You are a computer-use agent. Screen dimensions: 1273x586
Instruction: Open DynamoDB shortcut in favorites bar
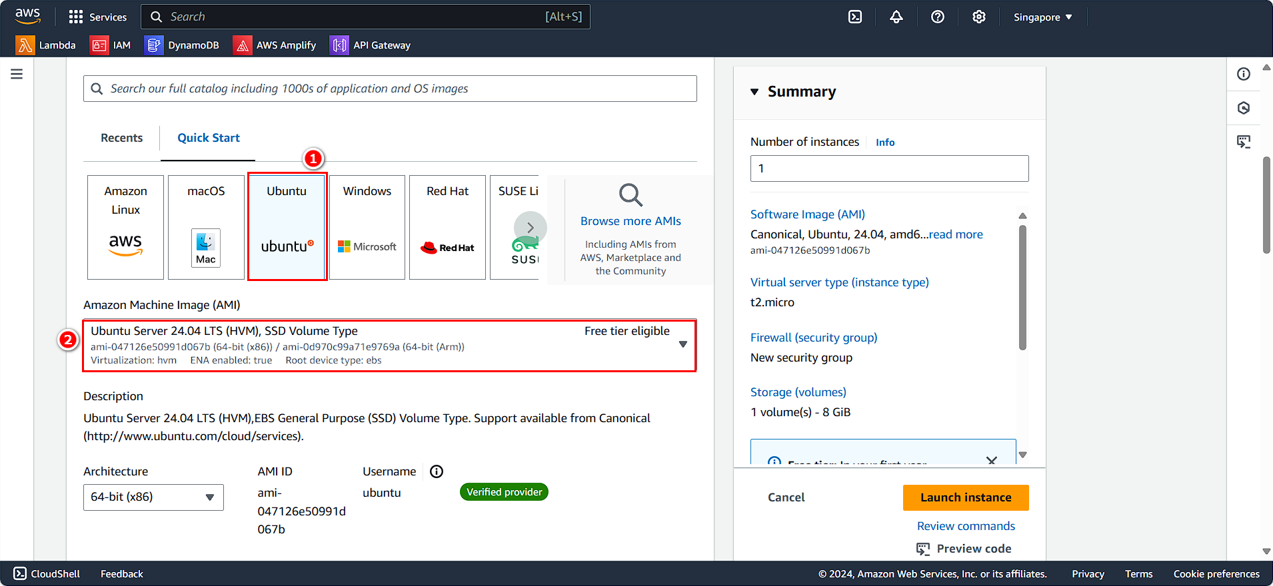coord(183,45)
